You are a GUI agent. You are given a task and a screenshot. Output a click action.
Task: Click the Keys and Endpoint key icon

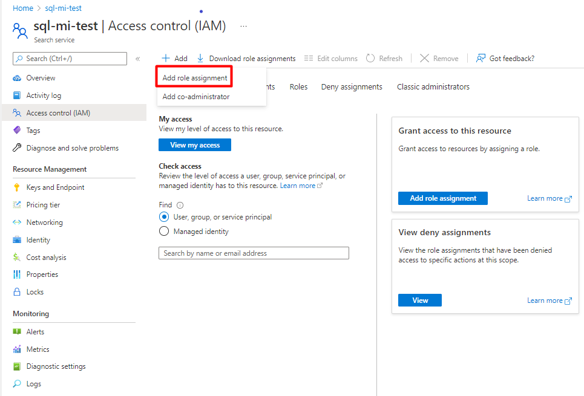pos(17,187)
